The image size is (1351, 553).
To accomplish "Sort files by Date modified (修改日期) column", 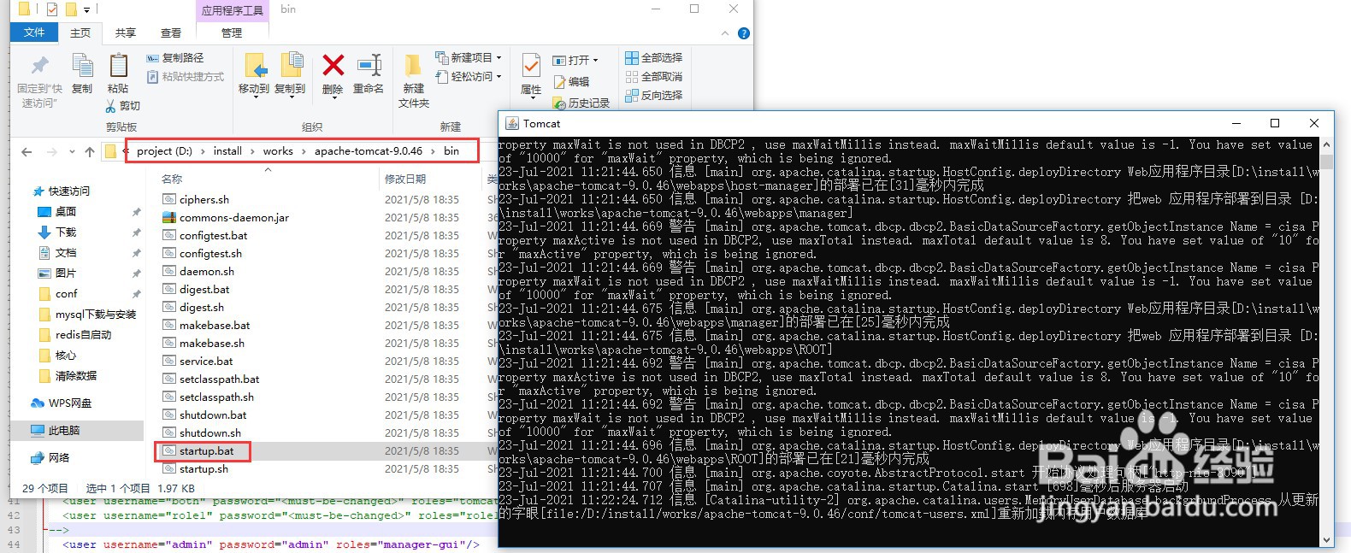I will point(405,179).
